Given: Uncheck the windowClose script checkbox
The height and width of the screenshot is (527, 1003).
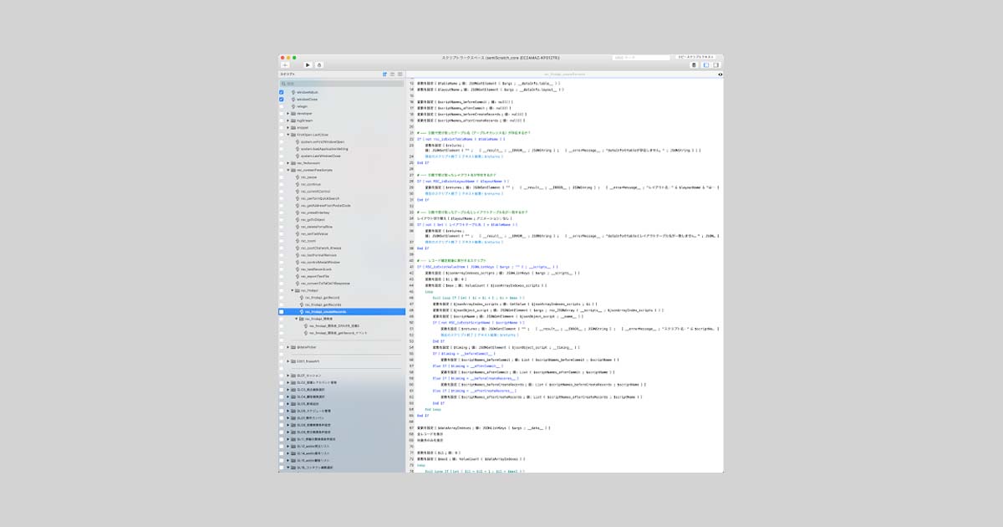Looking at the screenshot, I should pyautogui.click(x=281, y=99).
